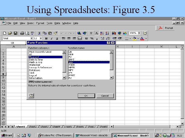
Task: Open Borders dropdown arrow
Action: point(130,39)
